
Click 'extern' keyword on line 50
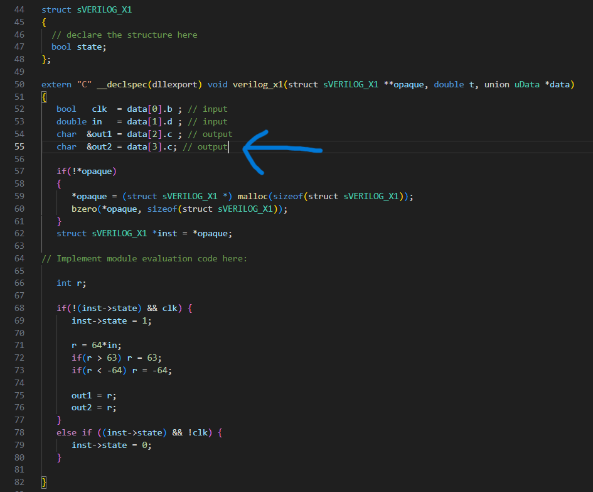pyautogui.click(x=56, y=84)
